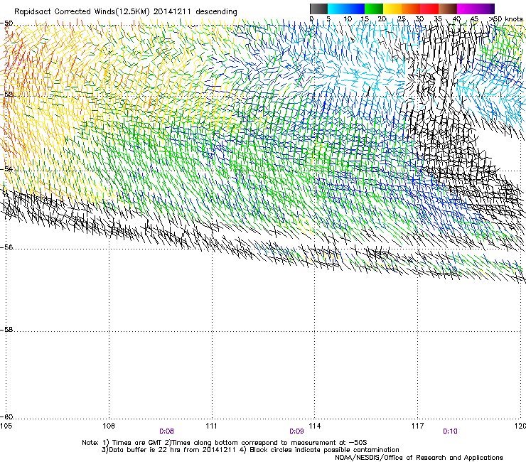Click the note line 'Times are GMT'
The width and height of the screenshot is (526, 462).
point(137,443)
